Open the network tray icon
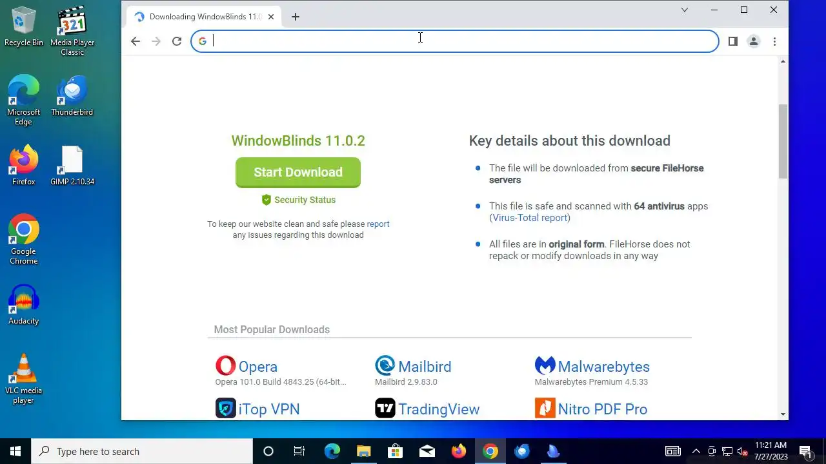Viewport: 826px width, 464px height. pyautogui.click(x=727, y=451)
